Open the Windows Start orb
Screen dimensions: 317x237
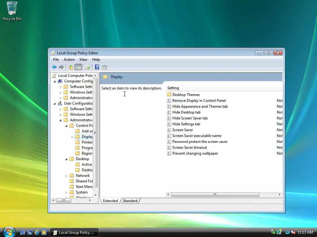pyautogui.click(x=9, y=232)
